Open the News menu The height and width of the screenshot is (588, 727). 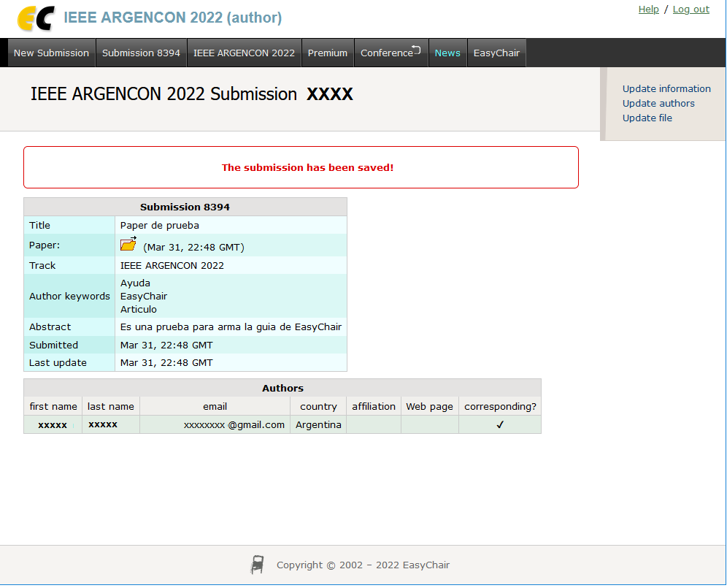pos(447,53)
